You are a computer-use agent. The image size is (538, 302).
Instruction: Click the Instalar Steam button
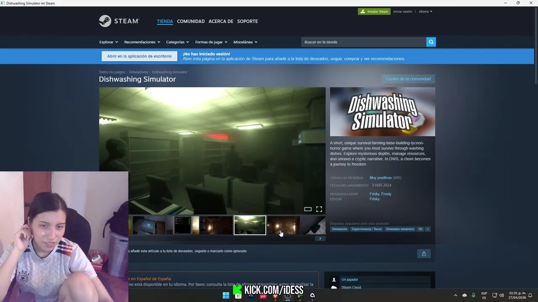(374, 11)
